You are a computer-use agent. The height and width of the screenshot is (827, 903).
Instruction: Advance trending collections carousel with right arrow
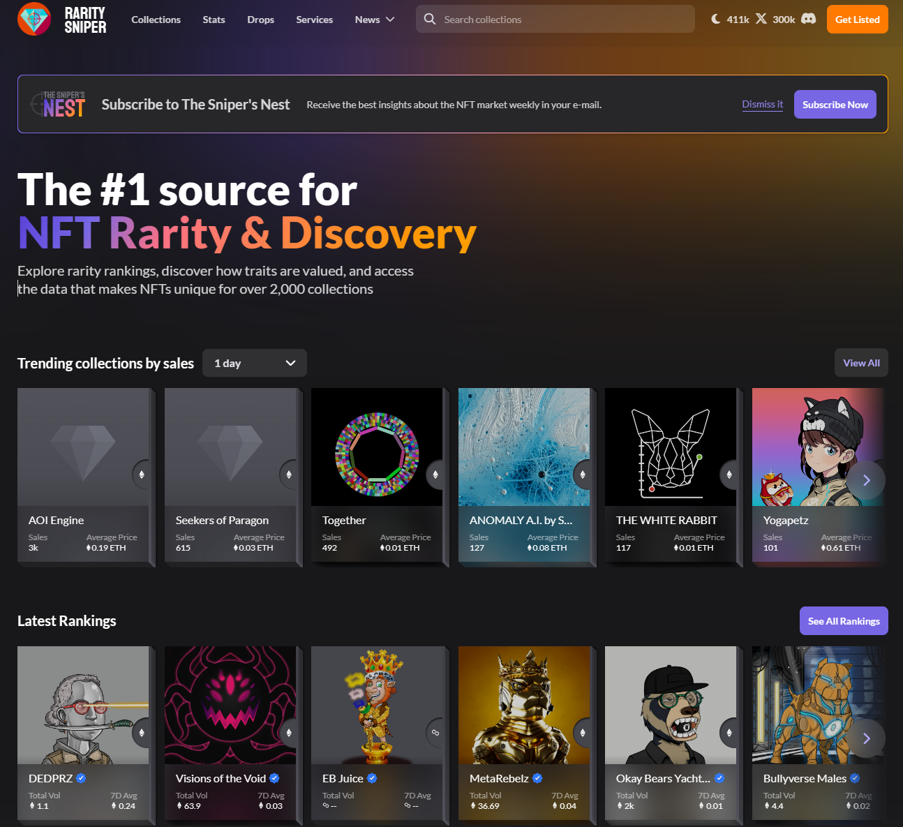(866, 480)
